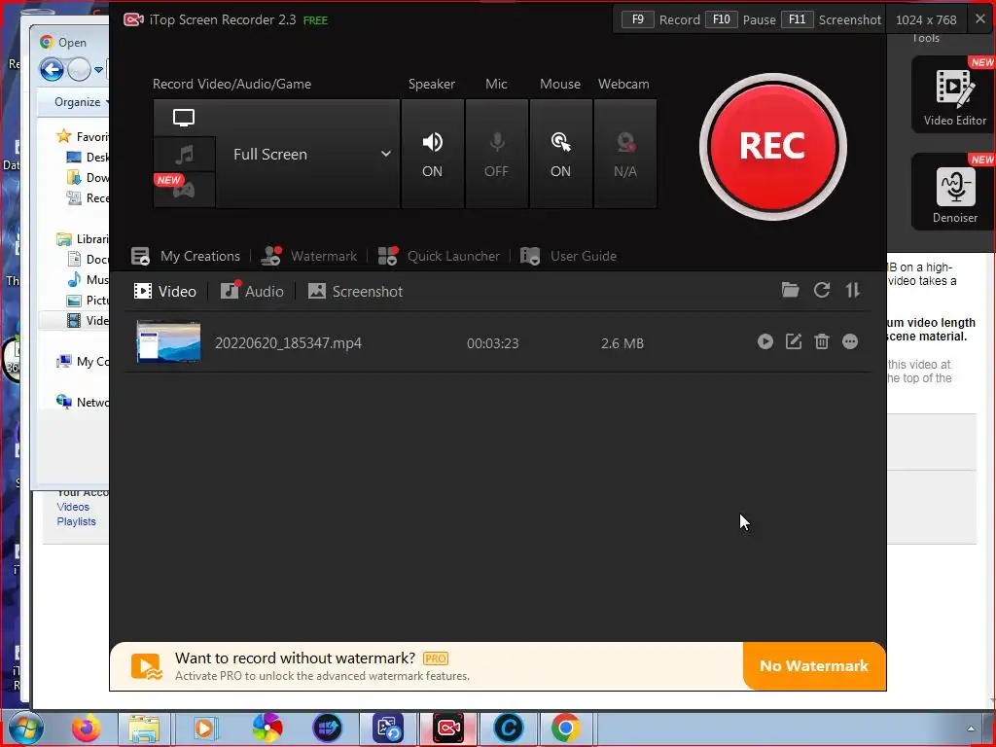Click the Videos link on the web page

pos(73,507)
